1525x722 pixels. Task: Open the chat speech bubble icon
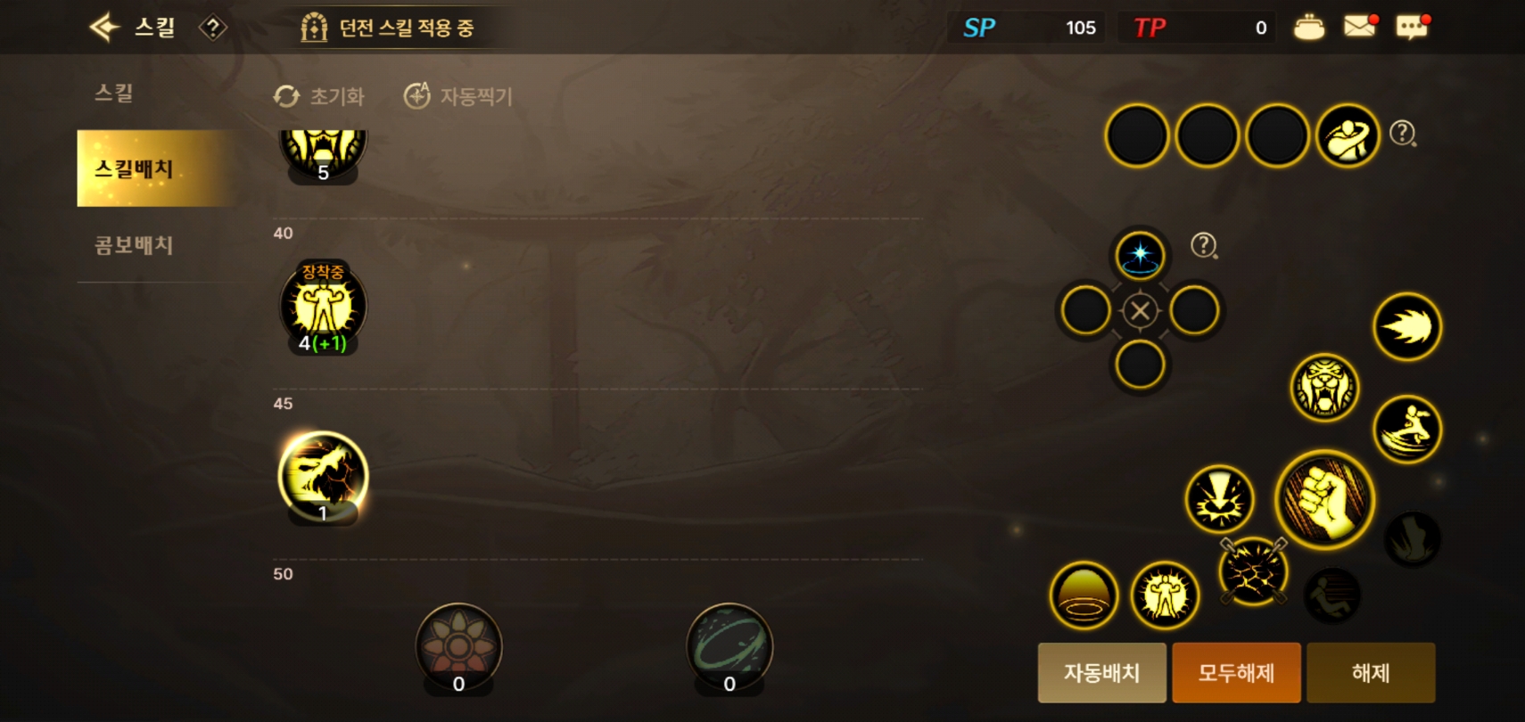click(1412, 27)
